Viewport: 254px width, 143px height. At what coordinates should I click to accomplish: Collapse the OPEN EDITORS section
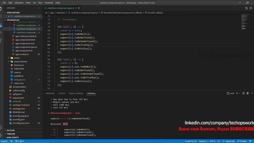click(x=13, y=13)
